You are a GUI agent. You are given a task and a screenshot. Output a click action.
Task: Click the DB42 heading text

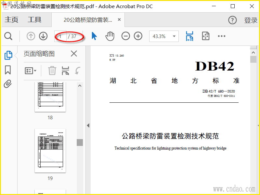pyautogui.click(x=214, y=66)
